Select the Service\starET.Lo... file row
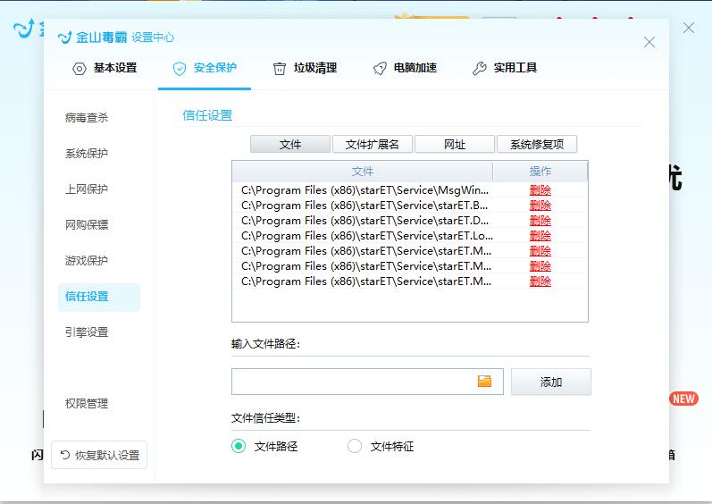Image resolution: width=712 pixels, height=504 pixels. pyautogui.click(x=409, y=236)
